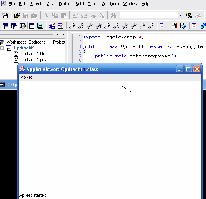Screen dimensions: 206x199
Task: Run user tool number 5
Action: 107,26
